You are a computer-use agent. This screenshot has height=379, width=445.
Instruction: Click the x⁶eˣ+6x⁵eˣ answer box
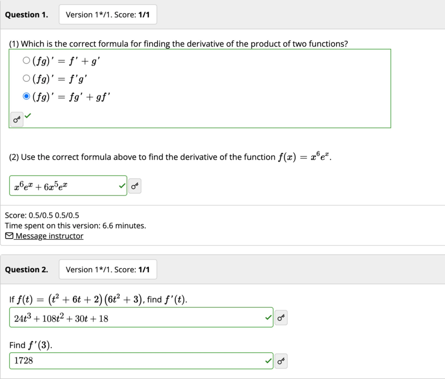[68, 186]
